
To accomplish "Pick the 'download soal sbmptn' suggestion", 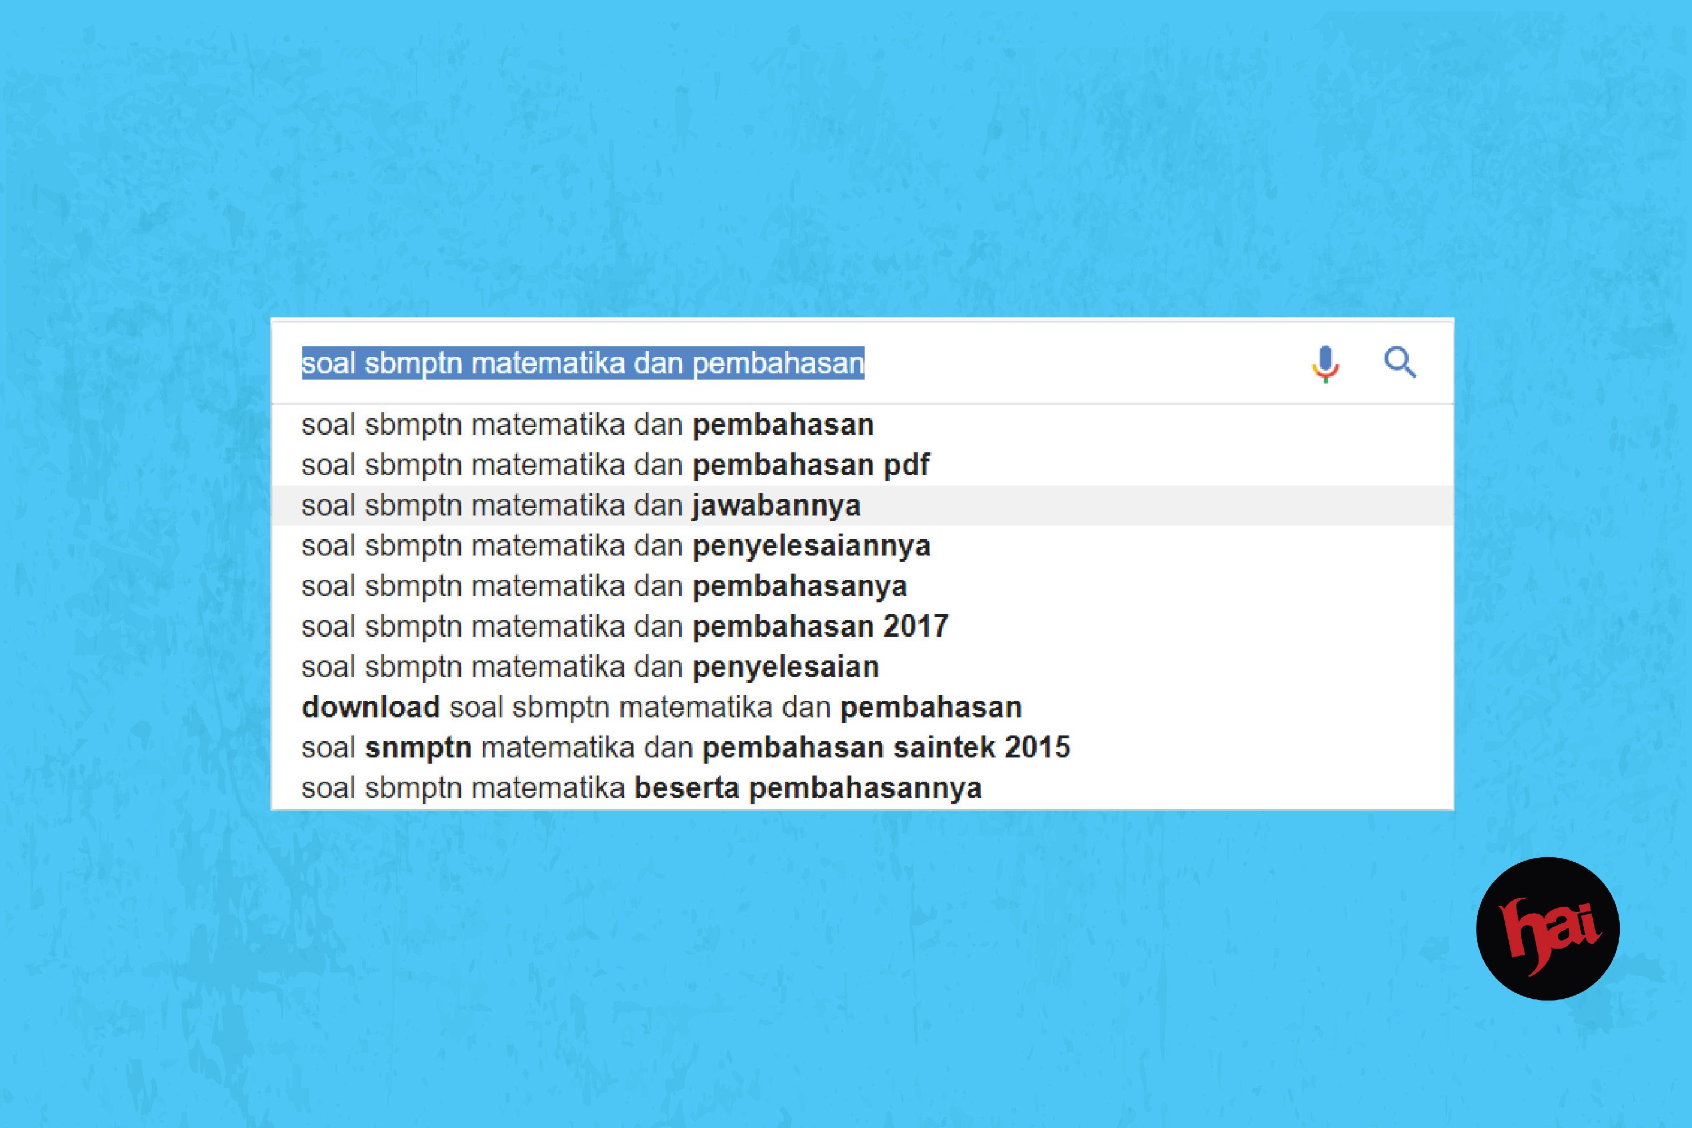I will 862,707.
